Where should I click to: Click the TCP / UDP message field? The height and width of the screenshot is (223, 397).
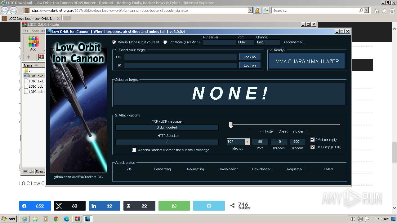[x=167, y=127]
